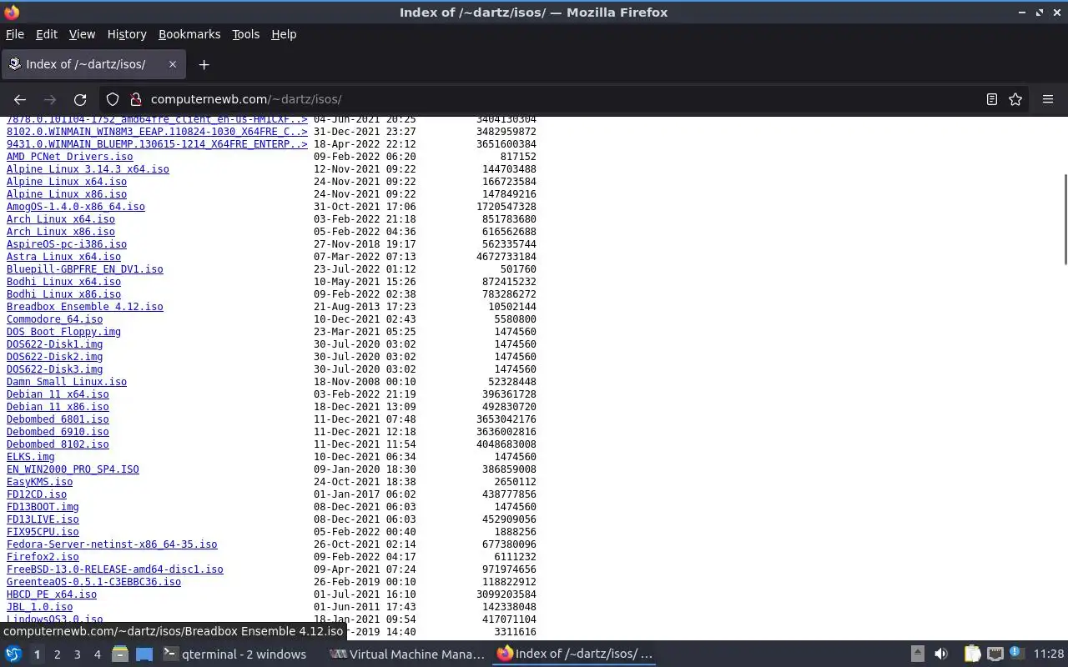This screenshot has height=667, width=1068.
Task: Open the Astra_Linux_x64.iso link
Action: pos(63,257)
